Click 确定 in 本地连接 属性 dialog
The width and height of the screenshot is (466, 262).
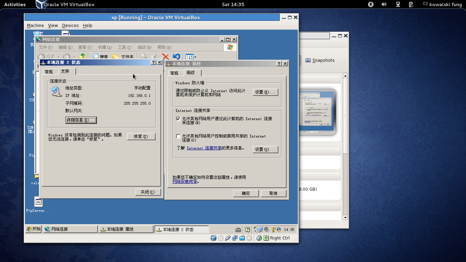tap(246, 193)
